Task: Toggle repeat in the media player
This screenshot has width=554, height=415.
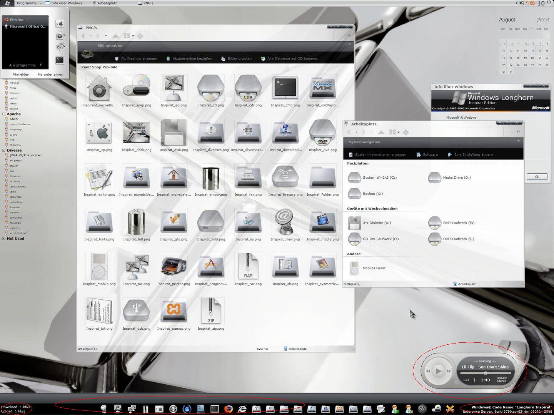Action: pos(466,380)
